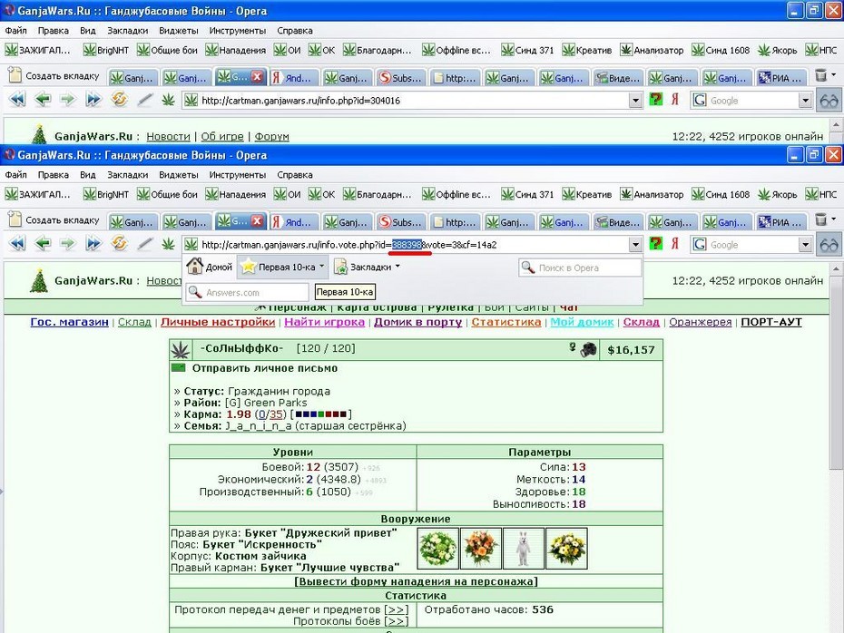This screenshot has width=844, height=633.
Task: Switch to the Subs... tab in front window
Action: 400,221
